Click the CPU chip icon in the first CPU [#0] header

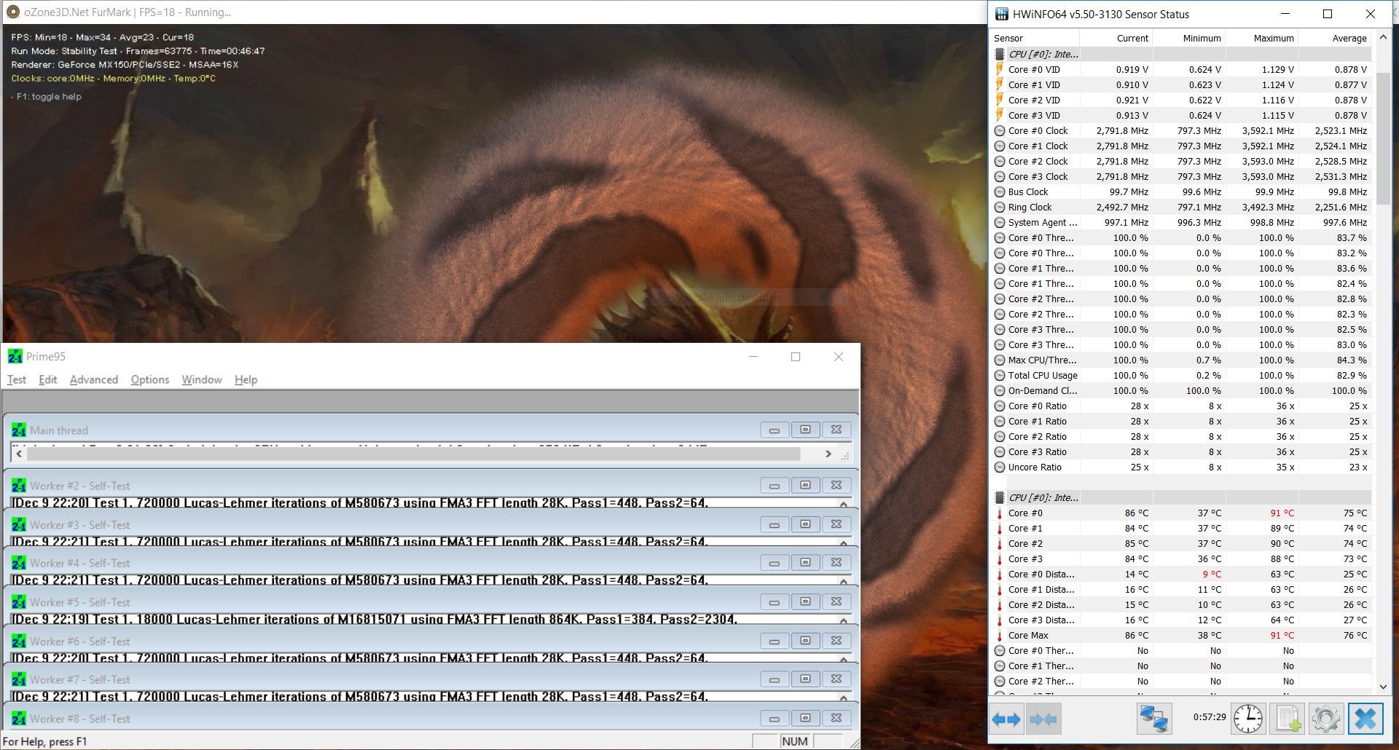coord(1000,54)
